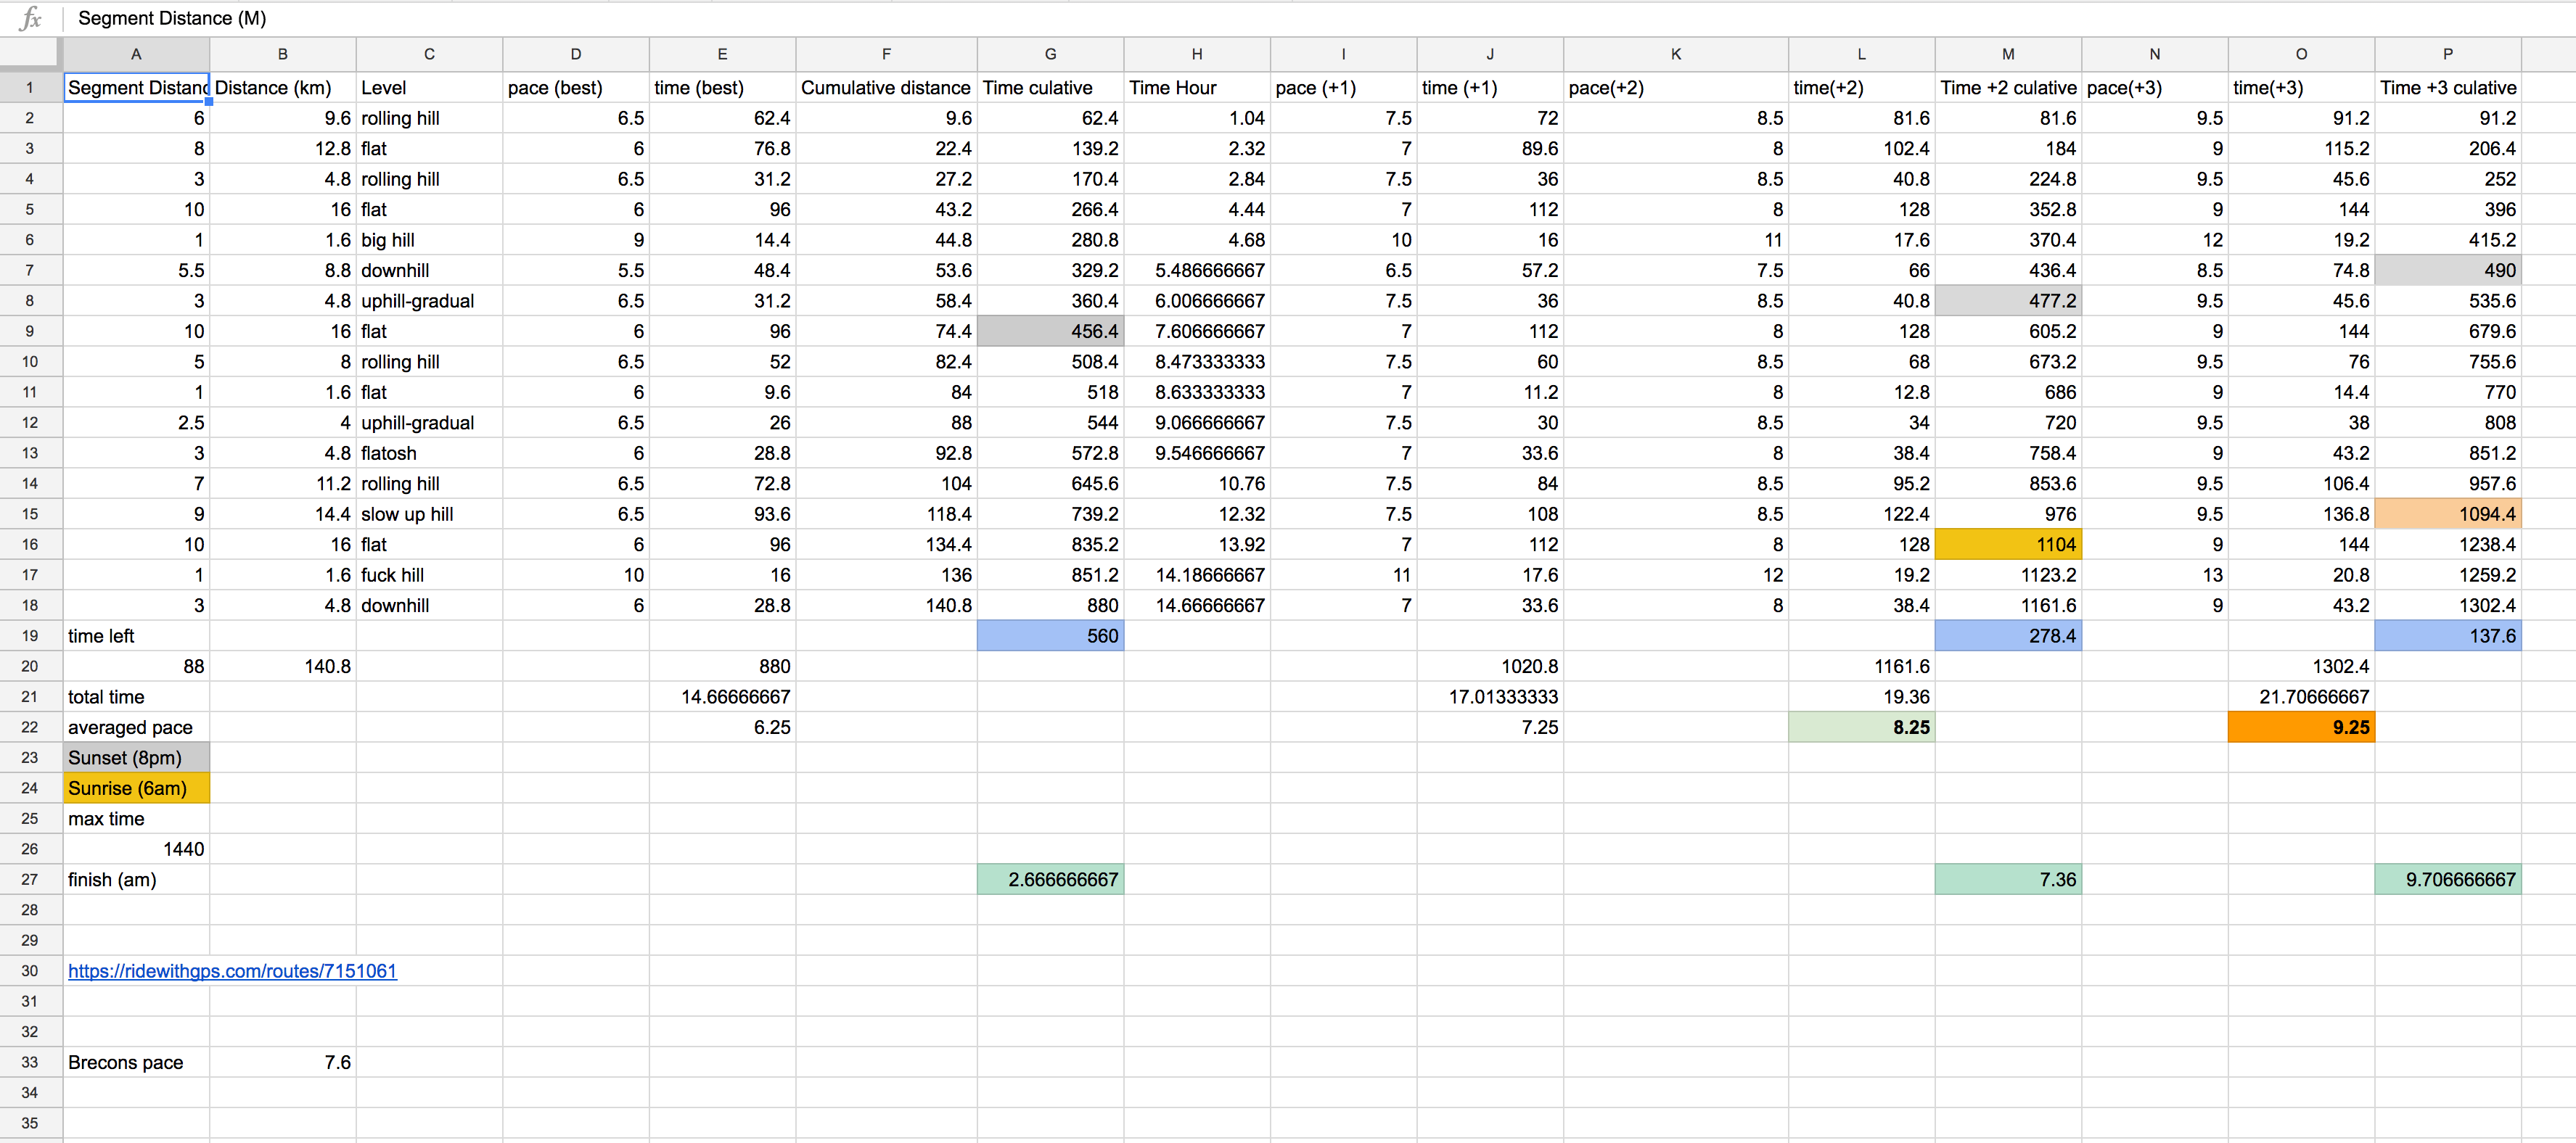This screenshot has width=2576, height=1143.
Task: Select the yellow cell with 1104
Action: tap(2008, 545)
